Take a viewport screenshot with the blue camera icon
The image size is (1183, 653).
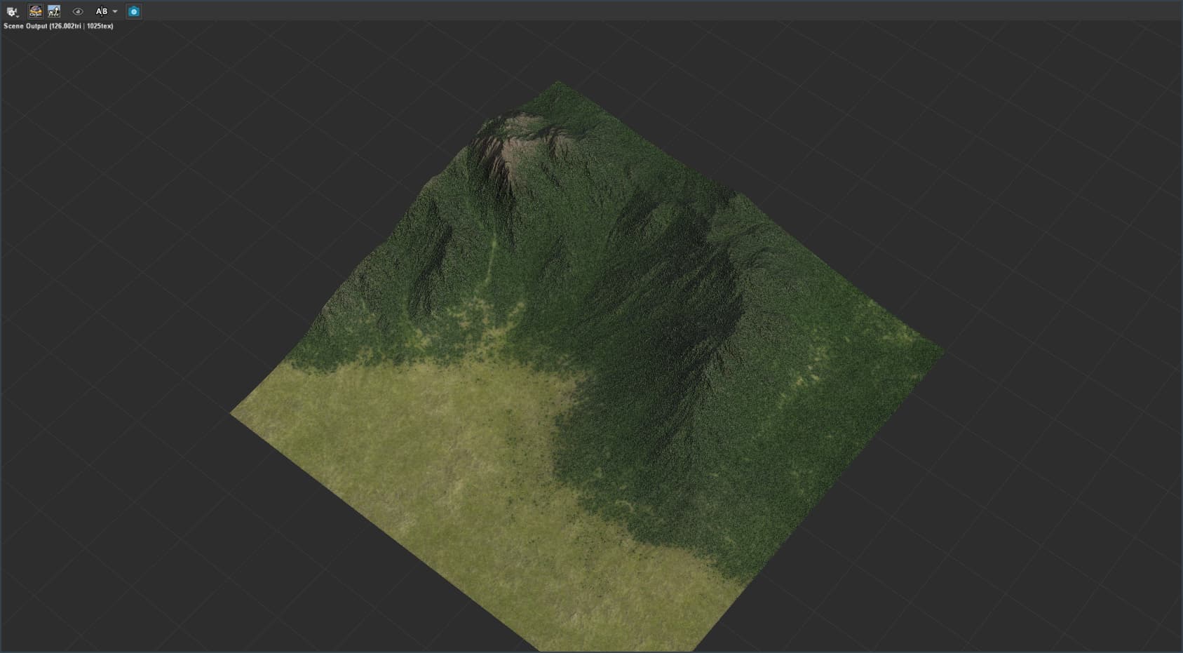pyautogui.click(x=134, y=11)
